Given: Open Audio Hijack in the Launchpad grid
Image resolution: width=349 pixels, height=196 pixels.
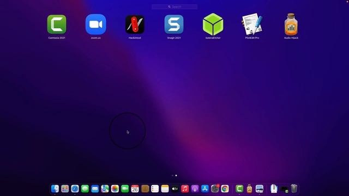Looking at the screenshot, I should point(291,24).
